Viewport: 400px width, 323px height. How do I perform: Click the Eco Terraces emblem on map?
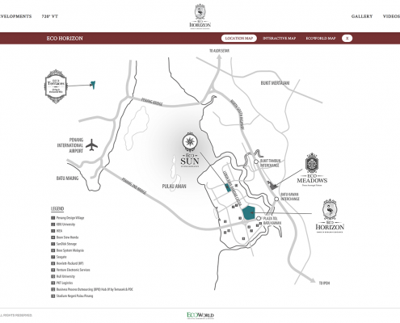point(56,86)
